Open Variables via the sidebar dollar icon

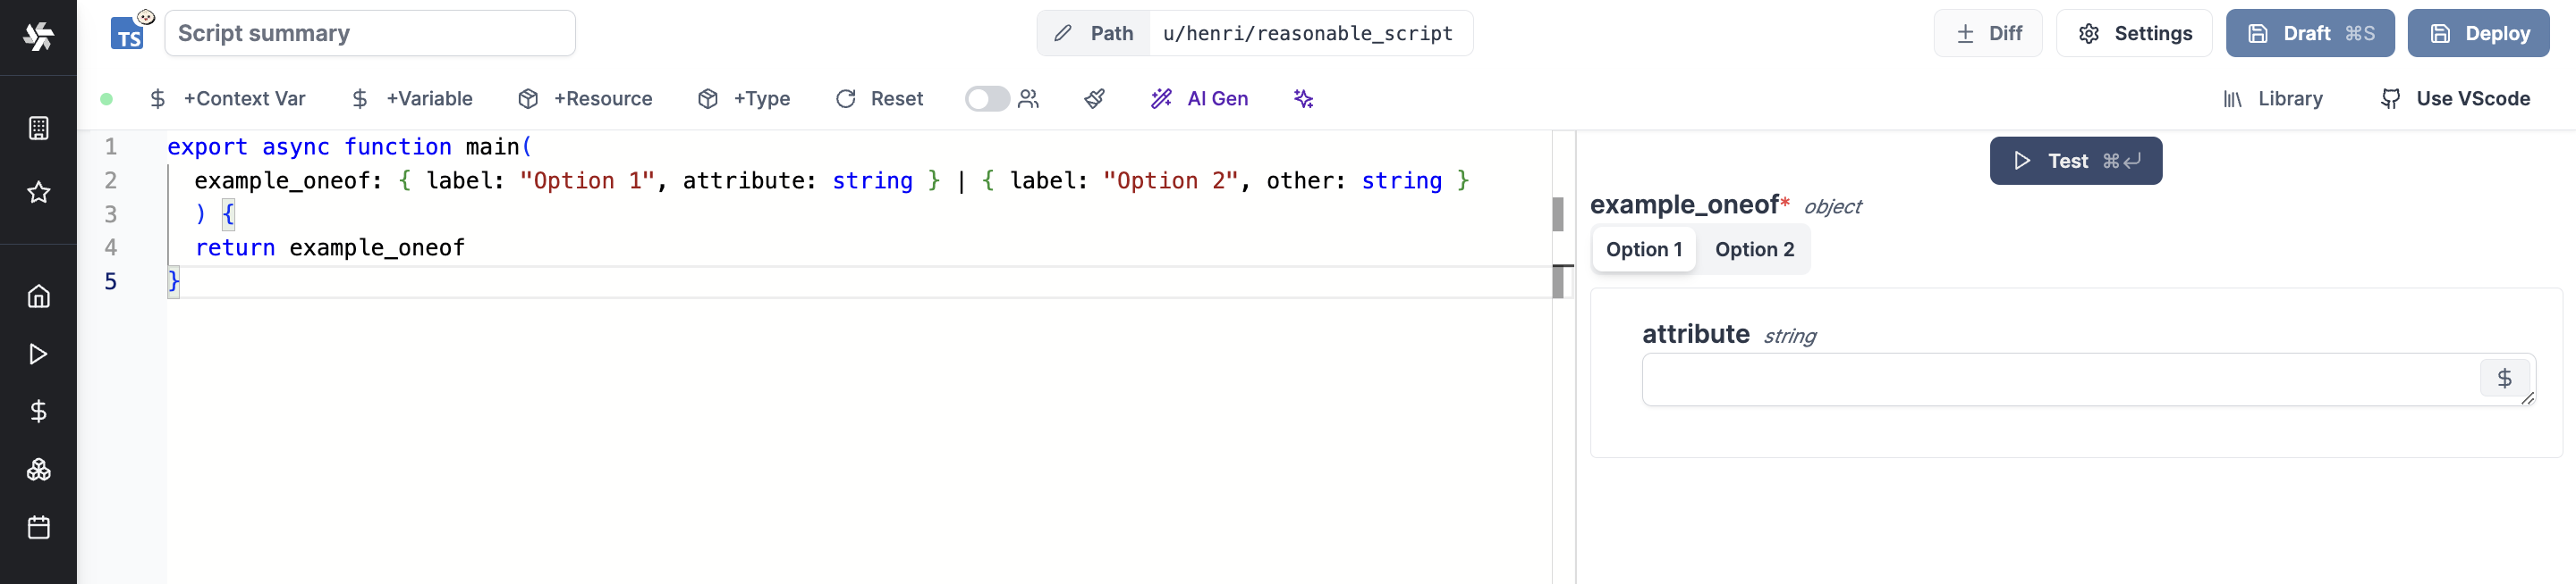[x=38, y=412]
